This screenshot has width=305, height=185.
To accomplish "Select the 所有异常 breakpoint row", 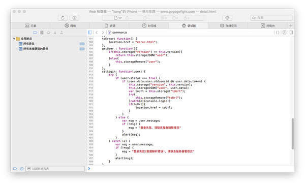I will 49,44.
